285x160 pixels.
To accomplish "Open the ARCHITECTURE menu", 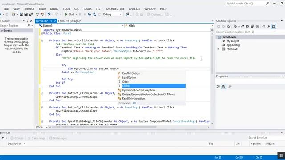I will pyautogui.click(x=115, y=9).
